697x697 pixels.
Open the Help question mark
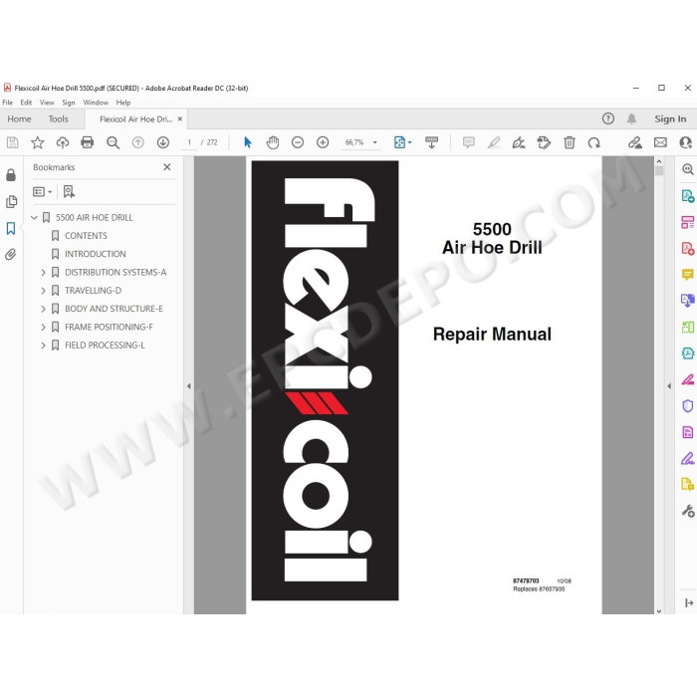point(608,118)
